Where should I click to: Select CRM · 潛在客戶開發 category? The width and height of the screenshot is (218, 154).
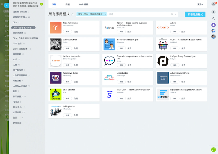[23, 28]
